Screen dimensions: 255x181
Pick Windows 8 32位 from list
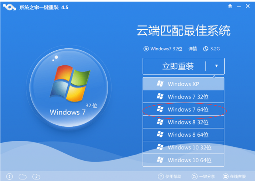(183, 122)
